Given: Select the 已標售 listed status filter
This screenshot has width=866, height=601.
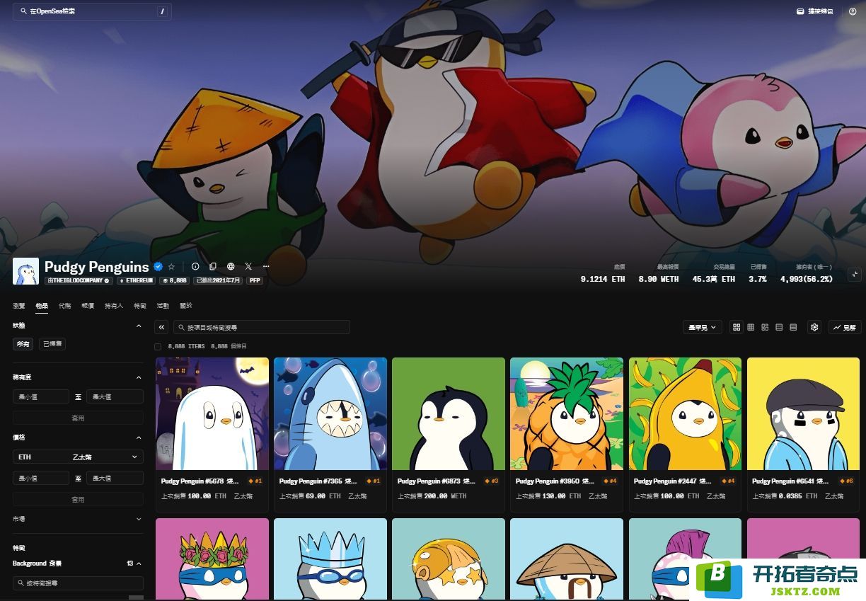Looking at the screenshot, I should point(52,343).
